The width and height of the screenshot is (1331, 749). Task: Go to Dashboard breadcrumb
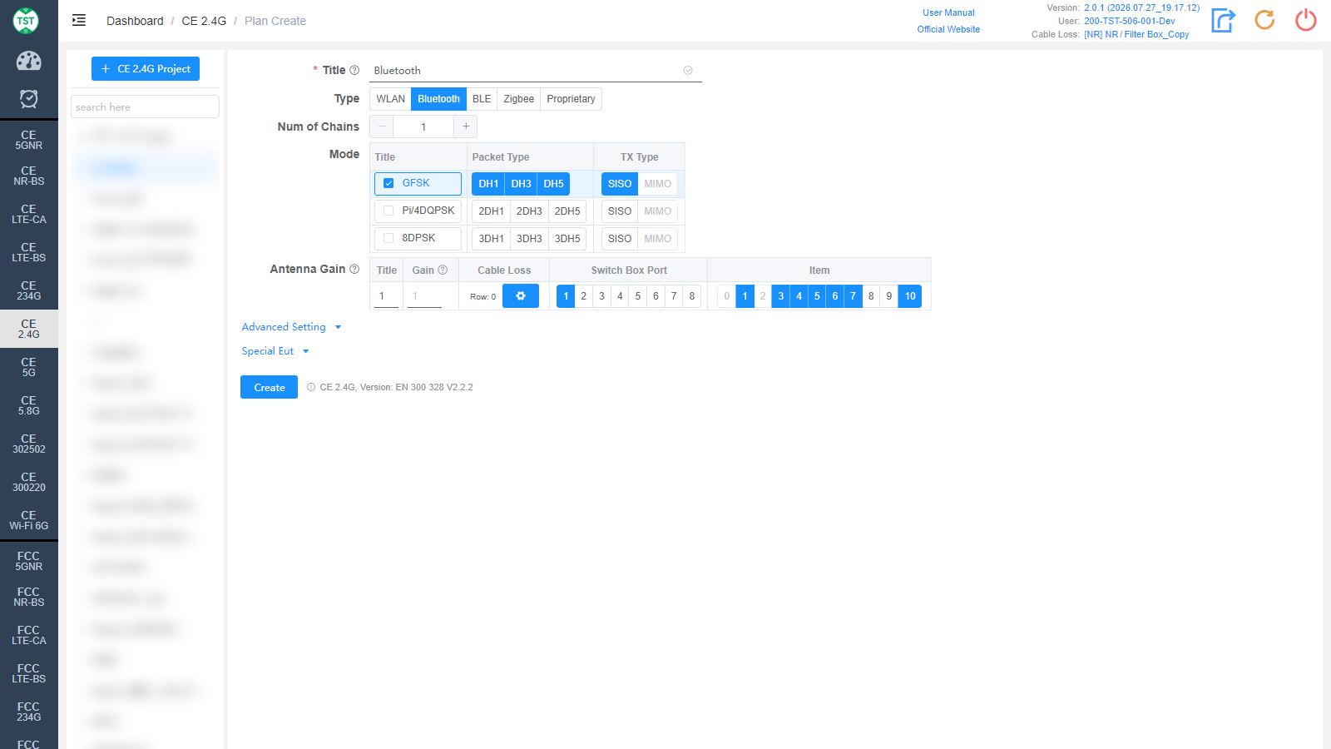pyautogui.click(x=135, y=21)
